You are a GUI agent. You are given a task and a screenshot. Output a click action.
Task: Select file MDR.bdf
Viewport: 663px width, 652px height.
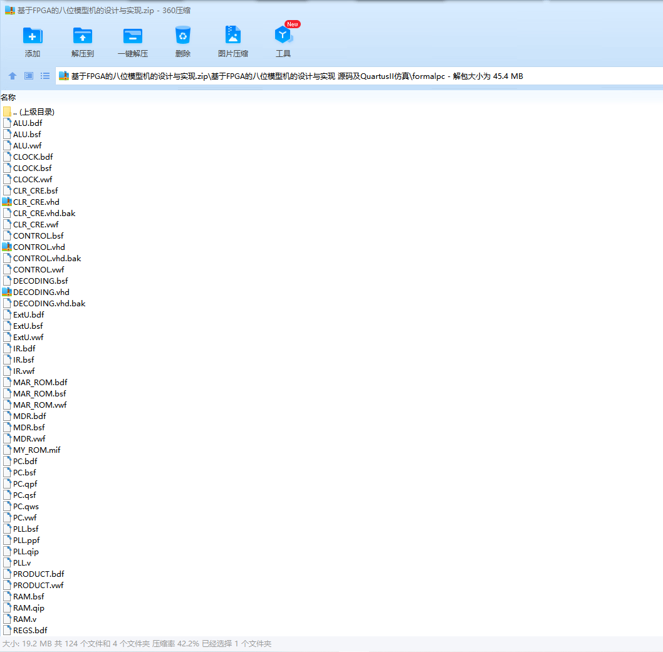24,417
